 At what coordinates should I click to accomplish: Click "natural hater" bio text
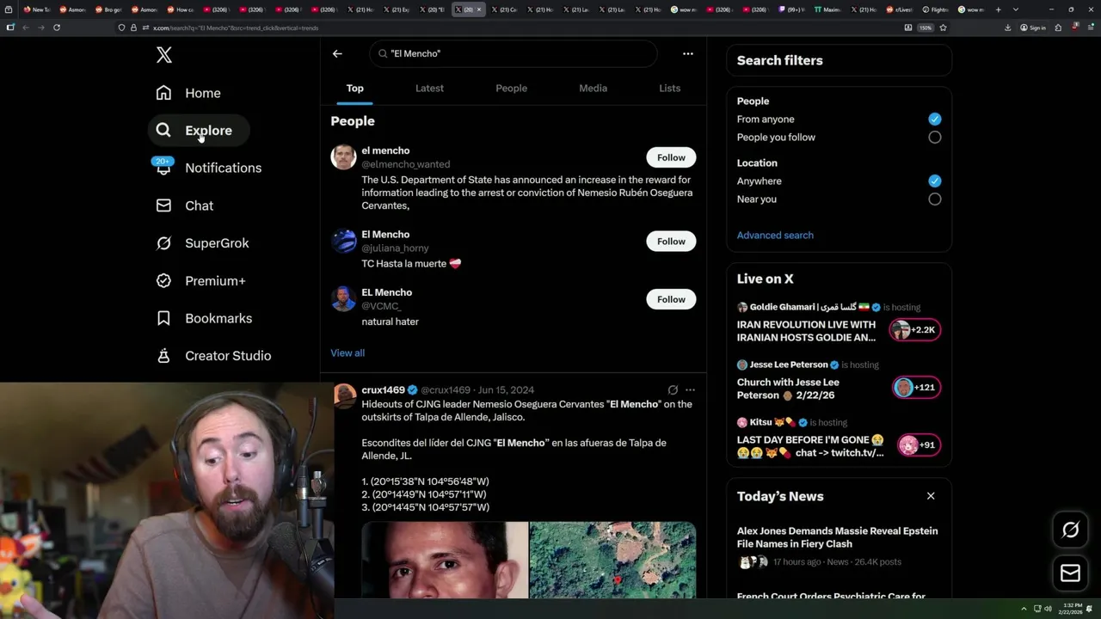click(x=391, y=322)
